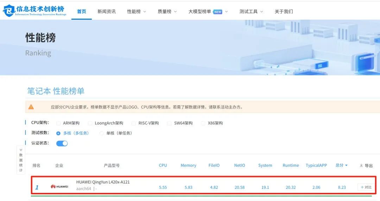The width and height of the screenshot is (380, 201).
Task: Open the 质量榜 dropdown menu
Action: (x=167, y=11)
